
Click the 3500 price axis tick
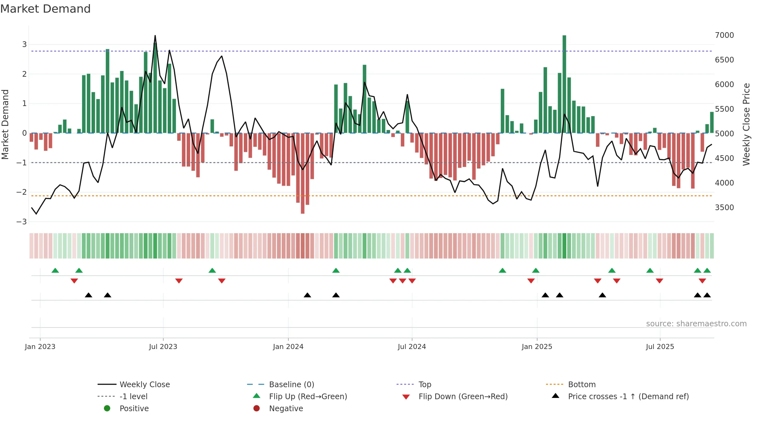[725, 207]
